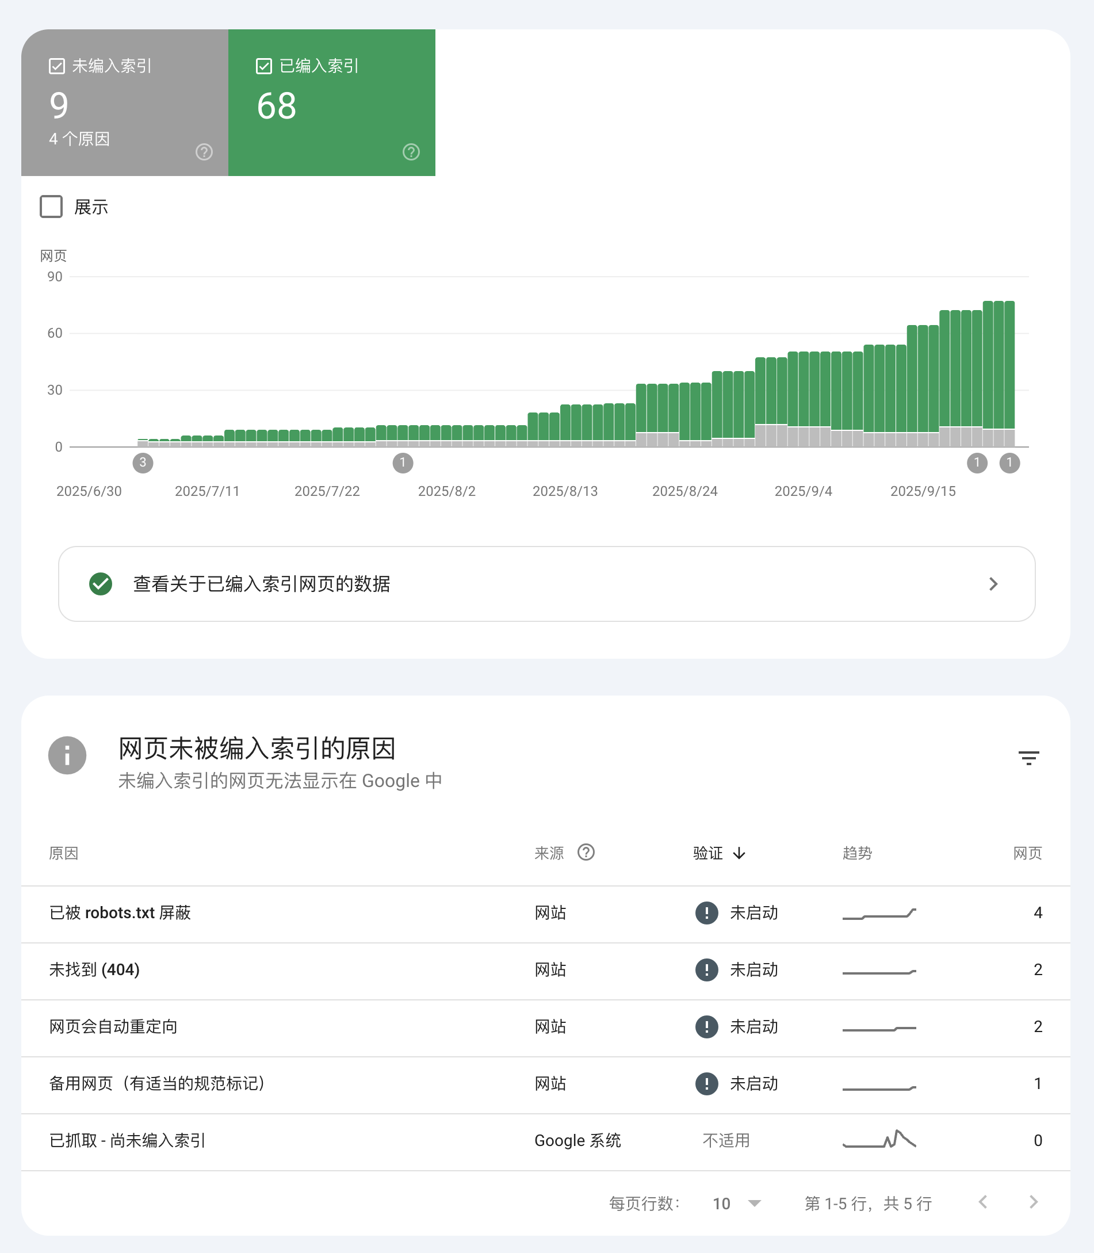This screenshot has height=1253, width=1094.
Task: Click 不适用 in 已抓取 row
Action: (726, 1141)
